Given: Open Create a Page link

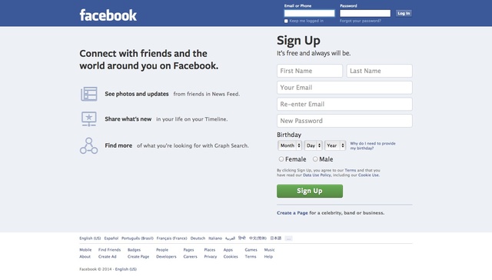Looking at the screenshot, I should point(292,213).
